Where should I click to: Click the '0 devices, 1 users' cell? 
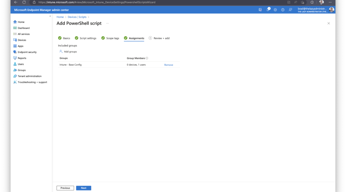pyautogui.click(x=136, y=65)
